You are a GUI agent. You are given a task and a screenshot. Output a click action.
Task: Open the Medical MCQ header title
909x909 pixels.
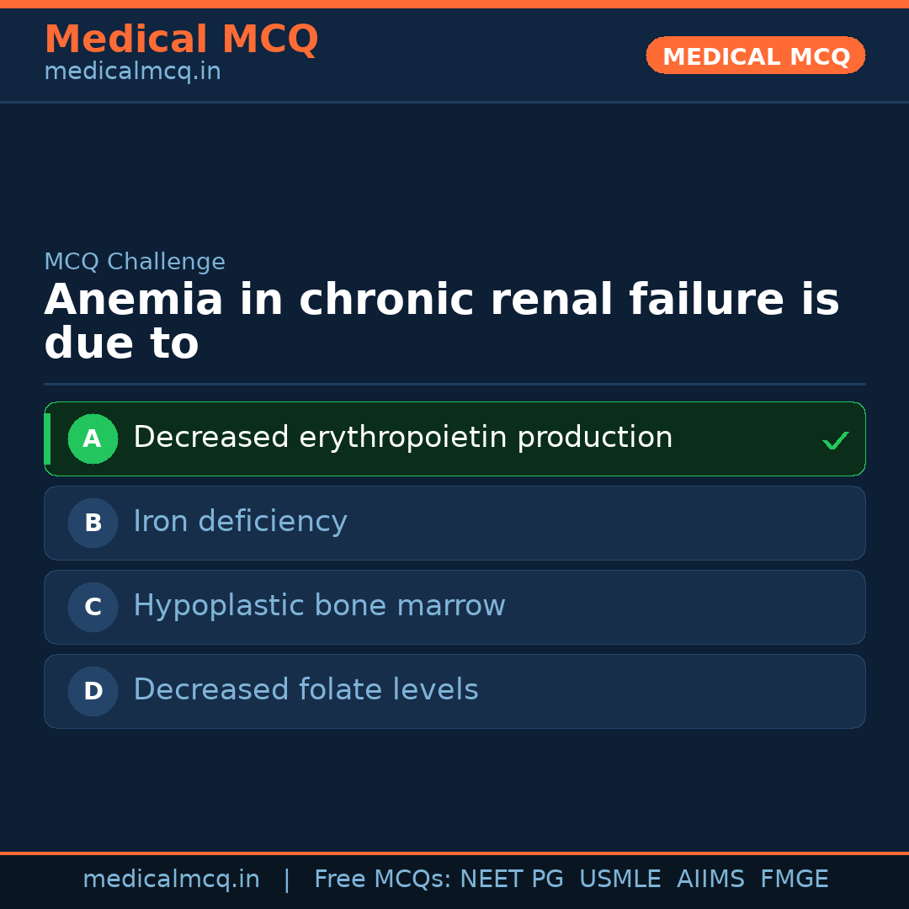click(181, 39)
